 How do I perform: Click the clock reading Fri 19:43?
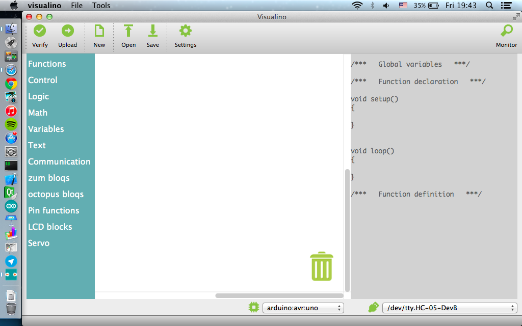click(x=461, y=5)
